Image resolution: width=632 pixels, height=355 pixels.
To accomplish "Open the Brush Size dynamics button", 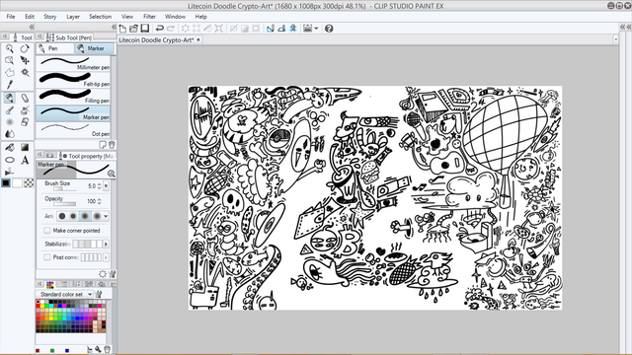I will click(106, 186).
